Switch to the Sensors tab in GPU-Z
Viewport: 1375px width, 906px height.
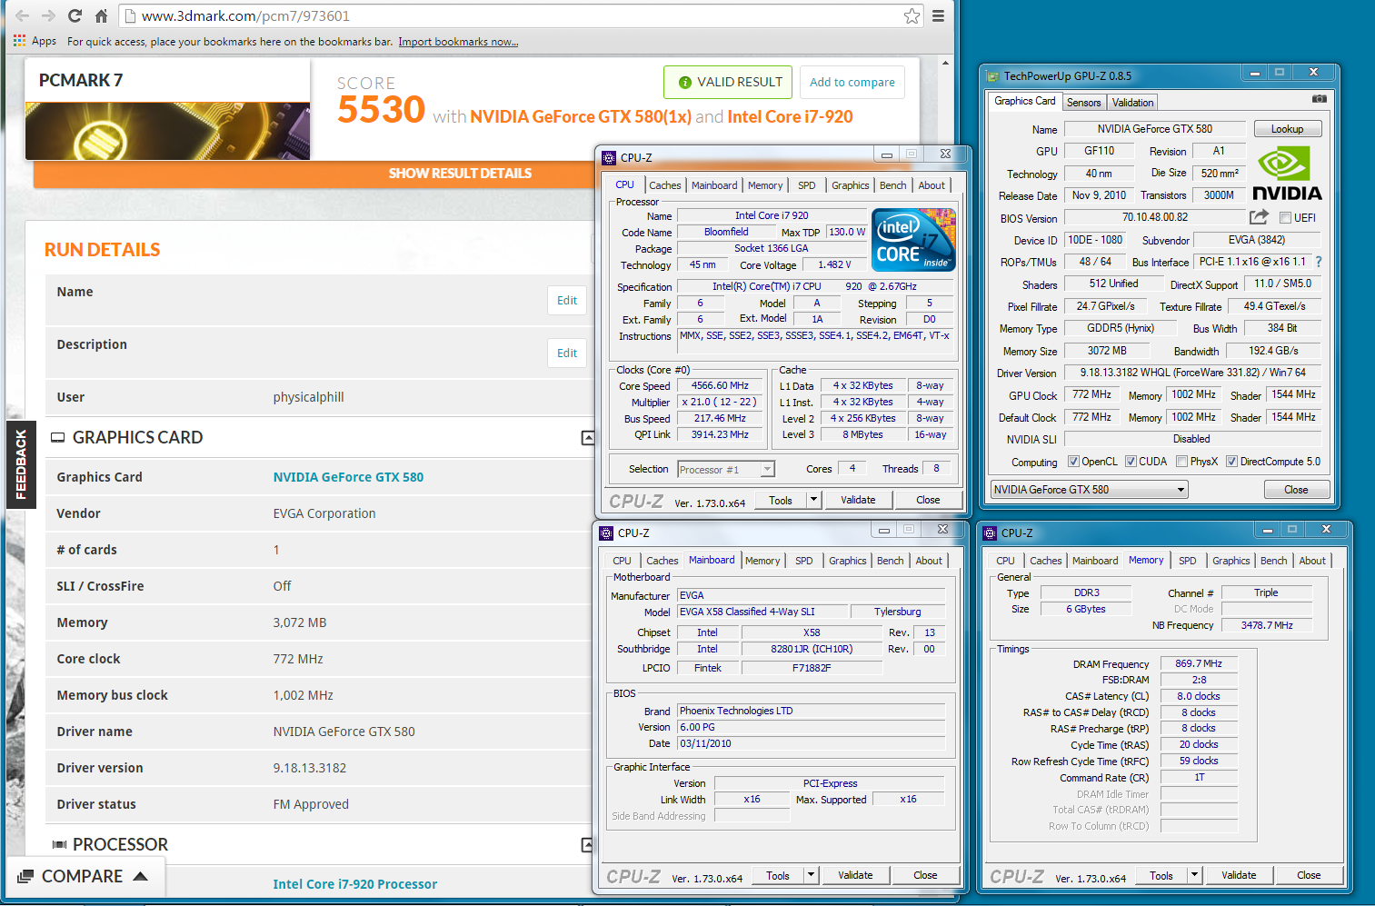pyautogui.click(x=1083, y=103)
